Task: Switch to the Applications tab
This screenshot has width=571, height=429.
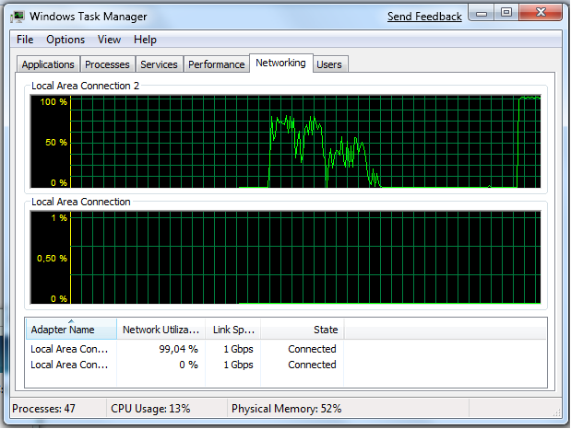Action: 48,64
